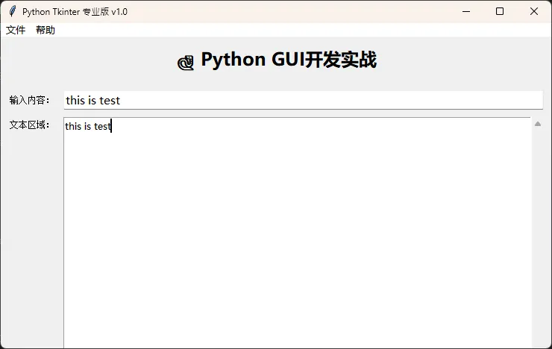Image resolution: width=552 pixels, height=349 pixels.
Task: Click blank space inside the 文本区域 text box
Action: (x=297, y=239)
